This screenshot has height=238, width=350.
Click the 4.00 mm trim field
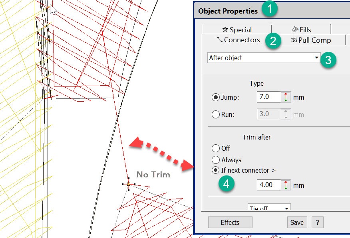click(x=268, y=185)
